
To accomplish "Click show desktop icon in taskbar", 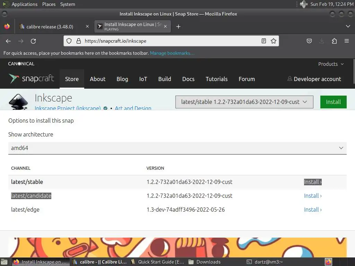I will [x=4, y=262].
